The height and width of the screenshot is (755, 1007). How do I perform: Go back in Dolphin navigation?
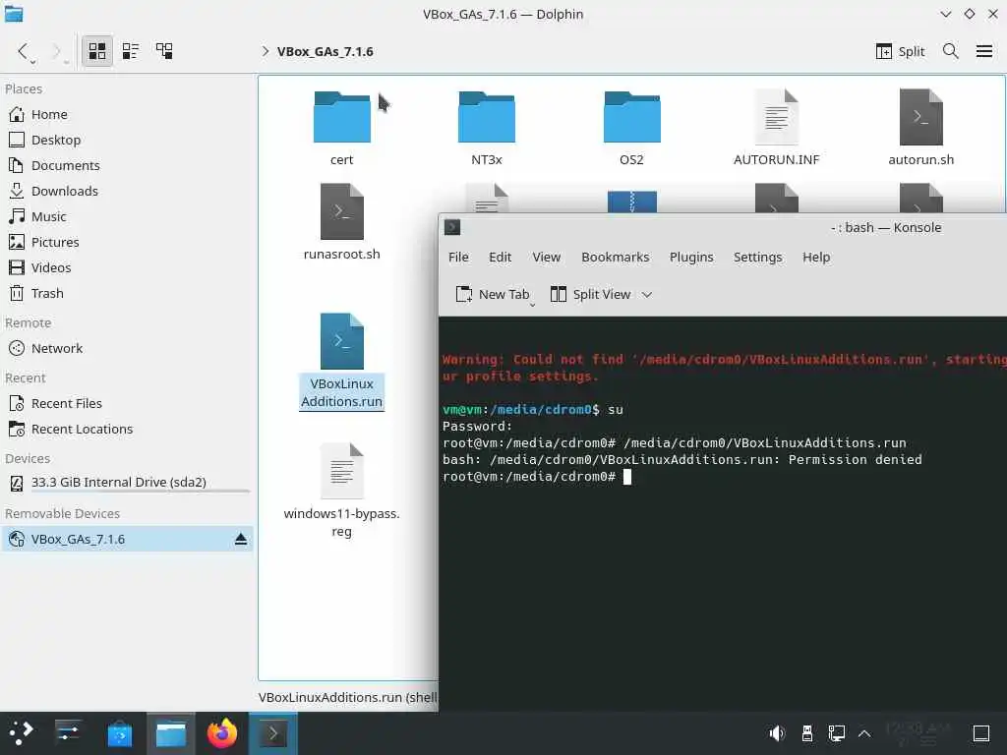[24, 51]
